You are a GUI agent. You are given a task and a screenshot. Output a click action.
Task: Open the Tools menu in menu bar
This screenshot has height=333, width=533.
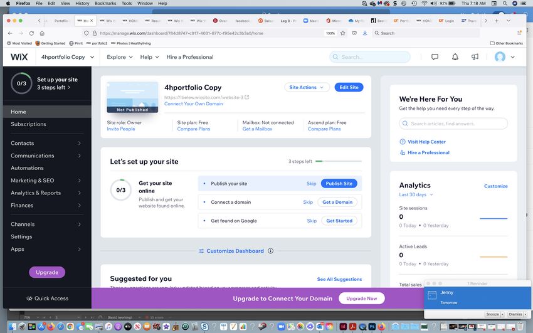pyautogui.click(x=127, y=3)
